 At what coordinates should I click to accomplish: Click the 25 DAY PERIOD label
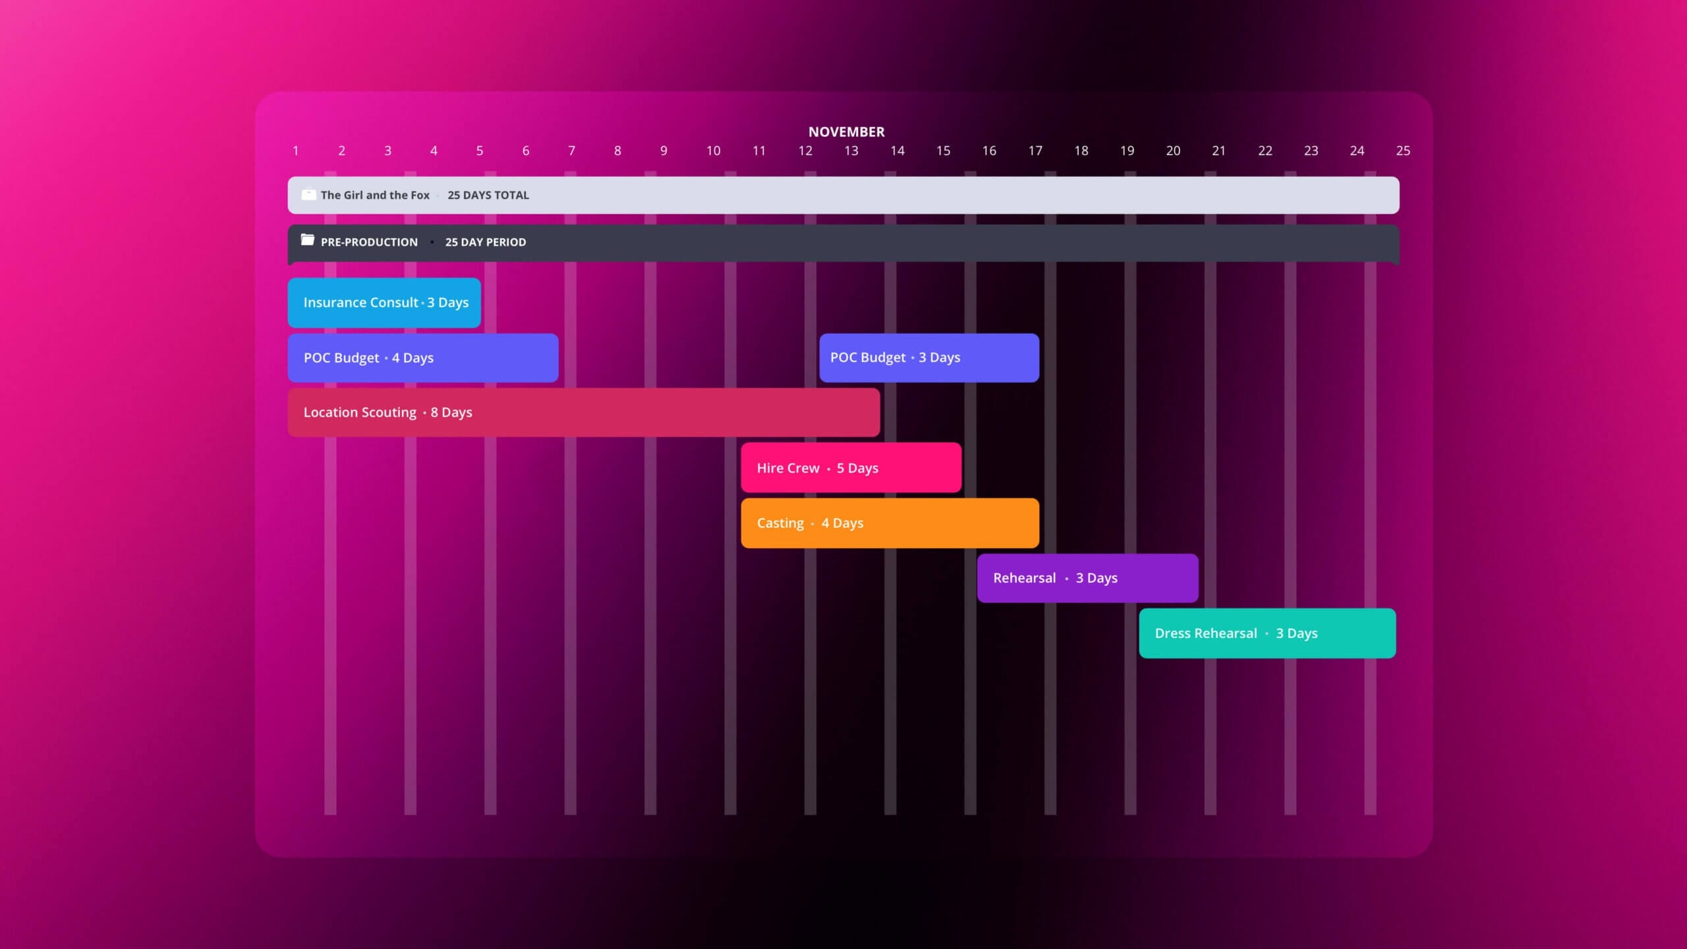485,242
